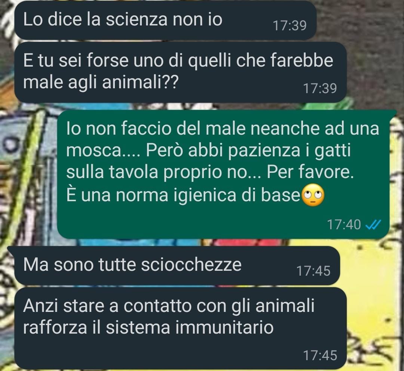The width and height of the screenshot is (404, 371).
Task: Tap 17:39 timestamp of first message
Action: coord(290,26)
